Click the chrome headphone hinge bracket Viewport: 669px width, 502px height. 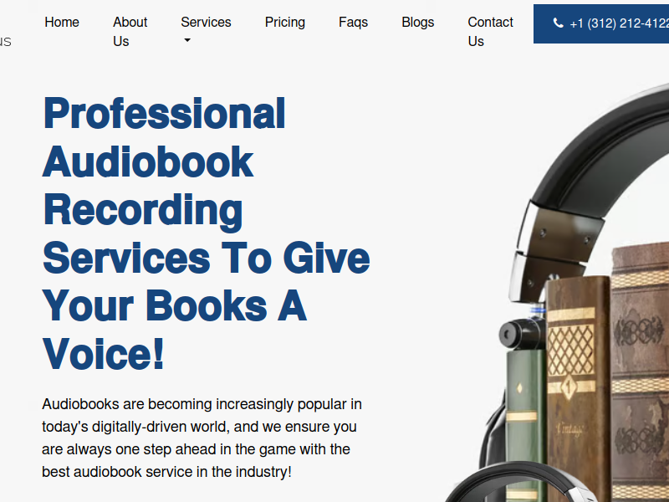(x=554, y=249)
